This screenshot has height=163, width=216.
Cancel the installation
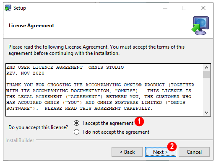pyautogui.click(x=194, y=152)
